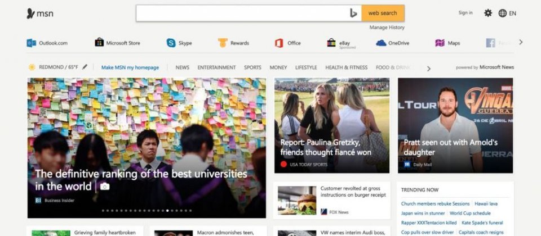Open the OneDrive cloud icon

pos(381,43)
